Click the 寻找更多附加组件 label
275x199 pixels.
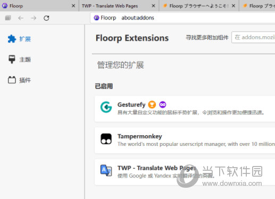pos(207,37)
